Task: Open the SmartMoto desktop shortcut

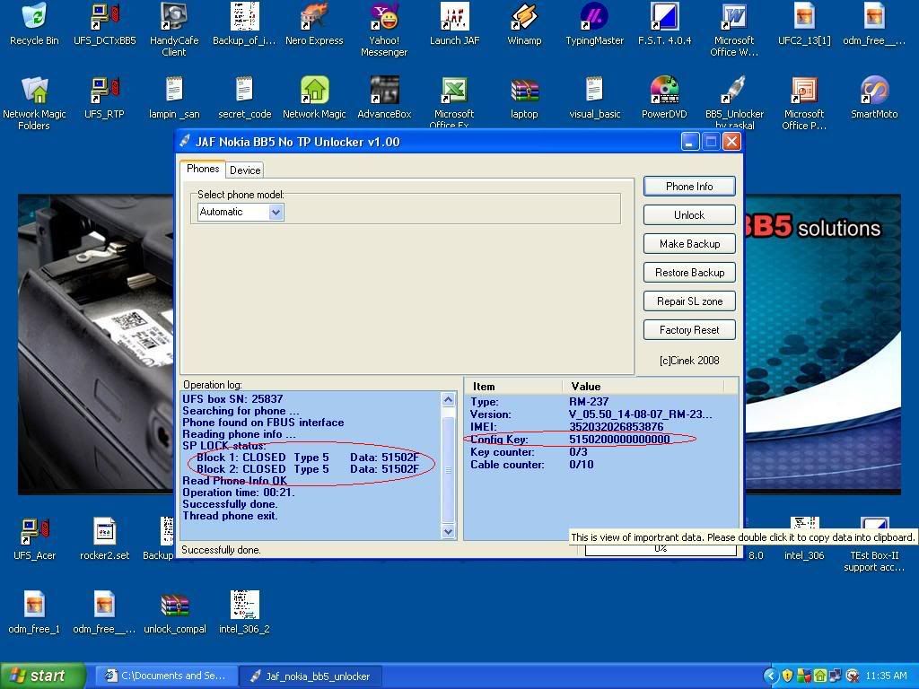Action: [x=874, y=99]
